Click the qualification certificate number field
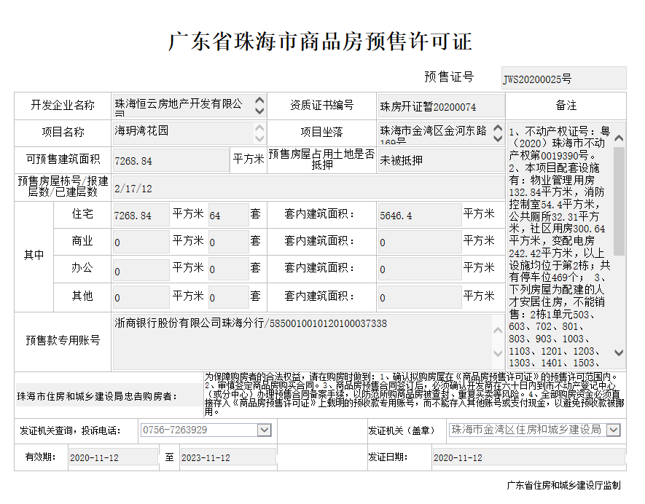645x504 pixels. coord(440,106)
